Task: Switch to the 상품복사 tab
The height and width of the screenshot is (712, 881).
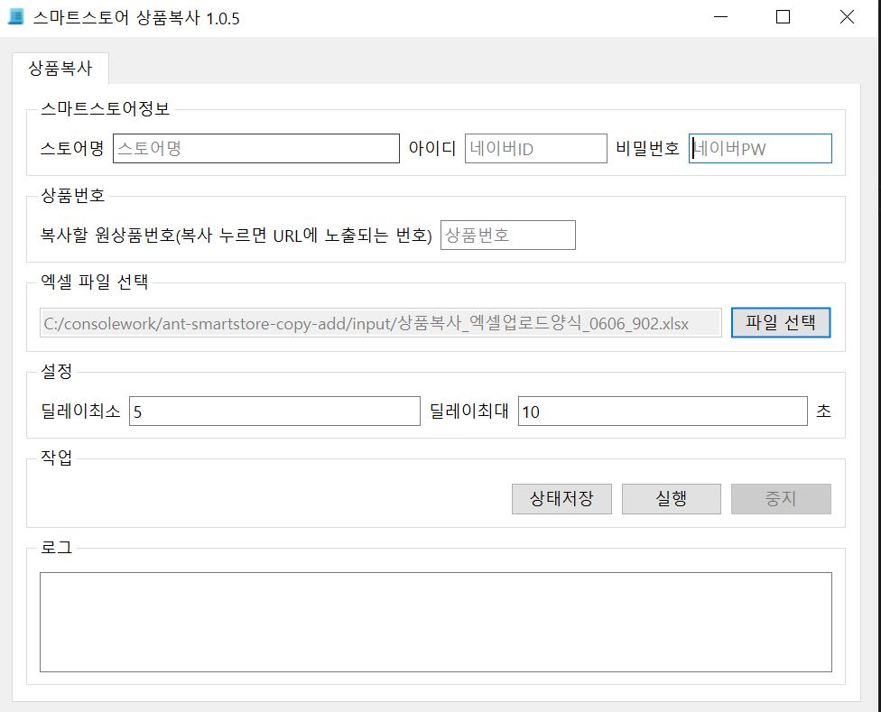Action: point(60,69)
